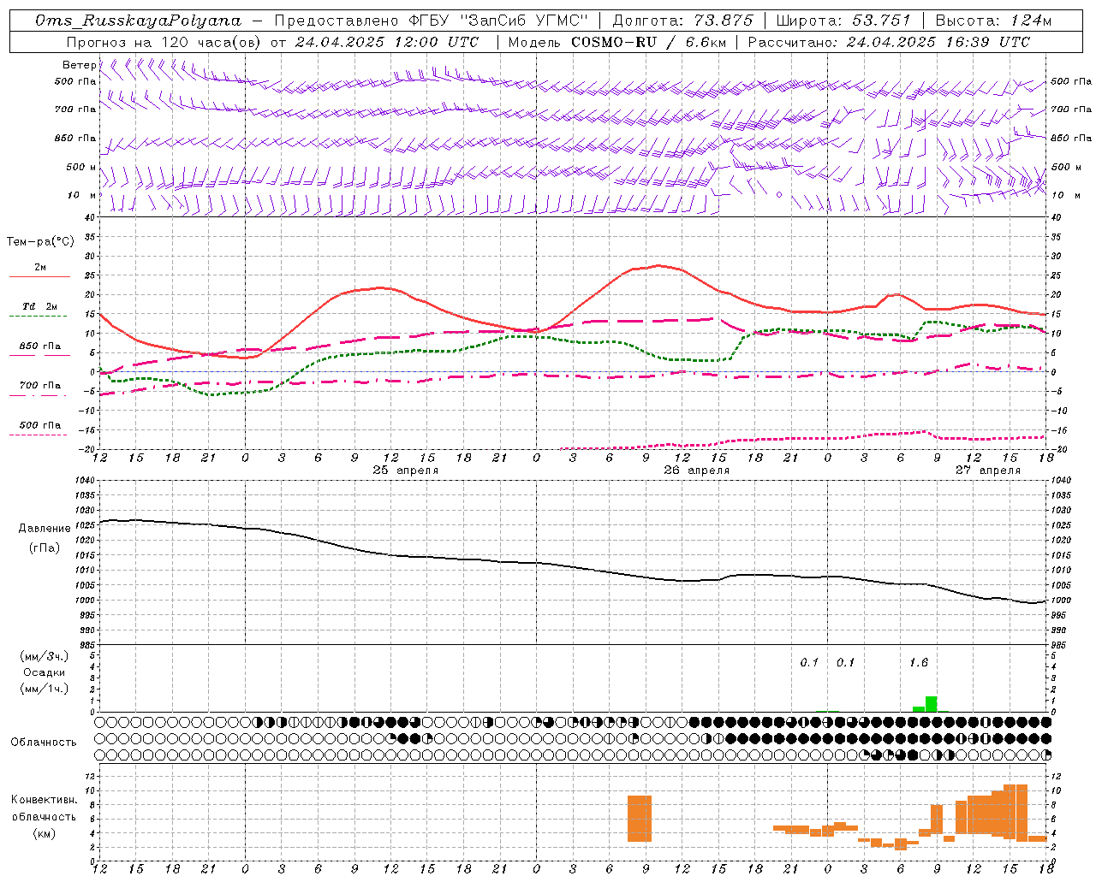Select 500 гПа in the temperature legend
Screen dimensions: 1096x876
(x=40, y=425)
